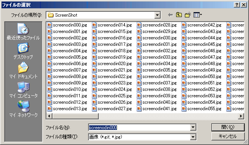Go to Desktop (デスクトップ) location
Screen dimensions: 249x145
pyautogui.click(x=23, y=51)
